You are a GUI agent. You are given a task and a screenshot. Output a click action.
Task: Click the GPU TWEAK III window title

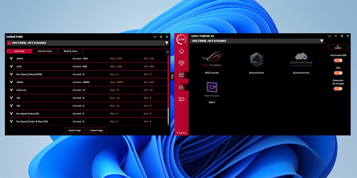(203, 36)
